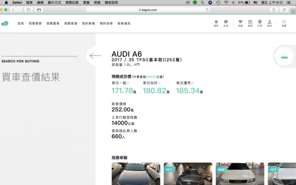Click LINE icon in menu bar

coord(195,2)
